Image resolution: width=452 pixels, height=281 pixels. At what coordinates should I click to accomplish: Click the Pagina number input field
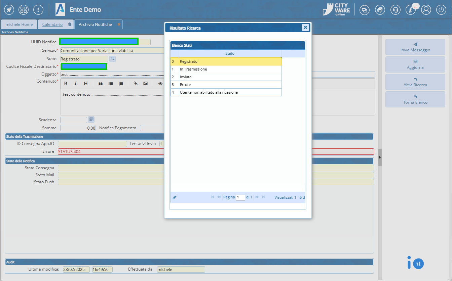[x=240, y=197]
